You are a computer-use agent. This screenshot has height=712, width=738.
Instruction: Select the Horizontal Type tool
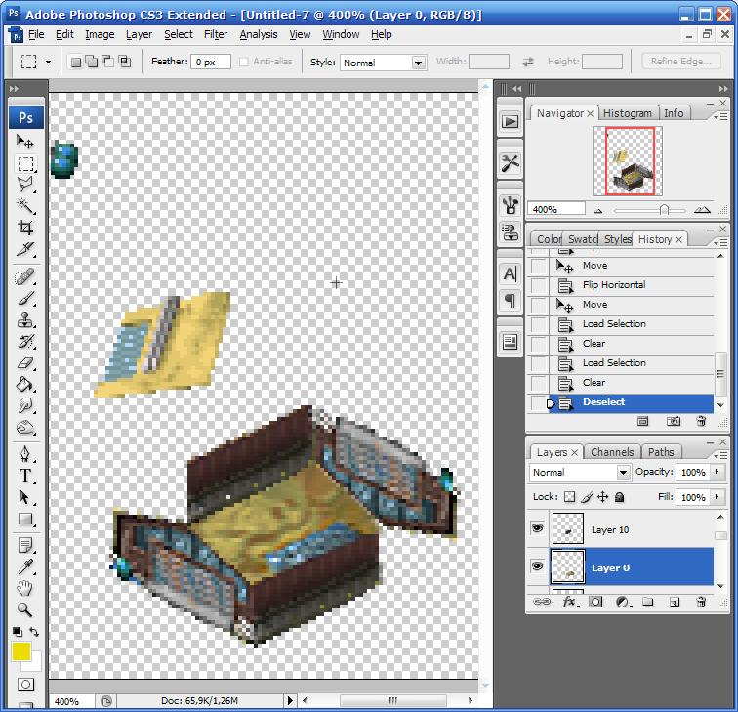pyautogui.click(x=25, y=476)
